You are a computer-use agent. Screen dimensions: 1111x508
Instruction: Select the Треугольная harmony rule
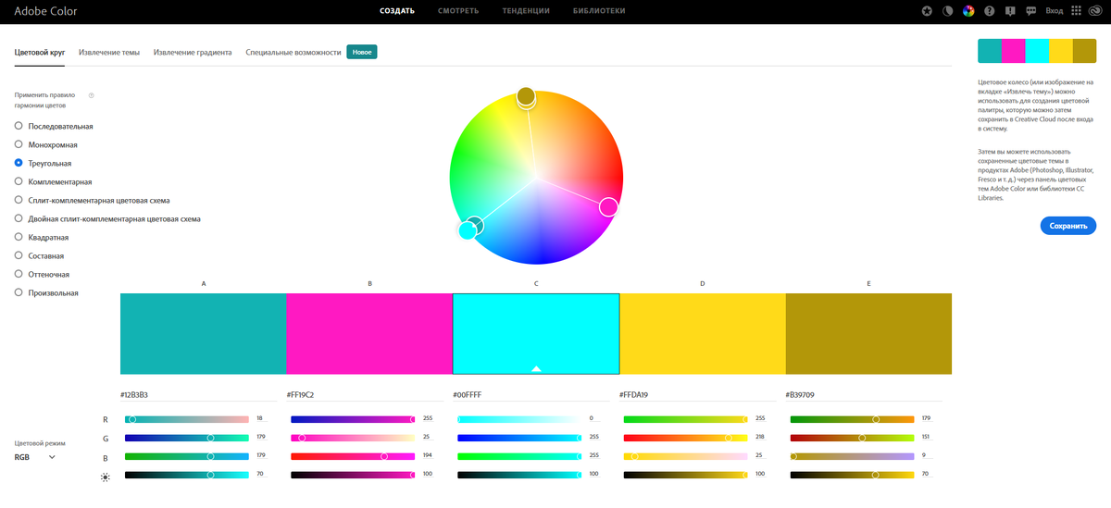click(43, 163)
